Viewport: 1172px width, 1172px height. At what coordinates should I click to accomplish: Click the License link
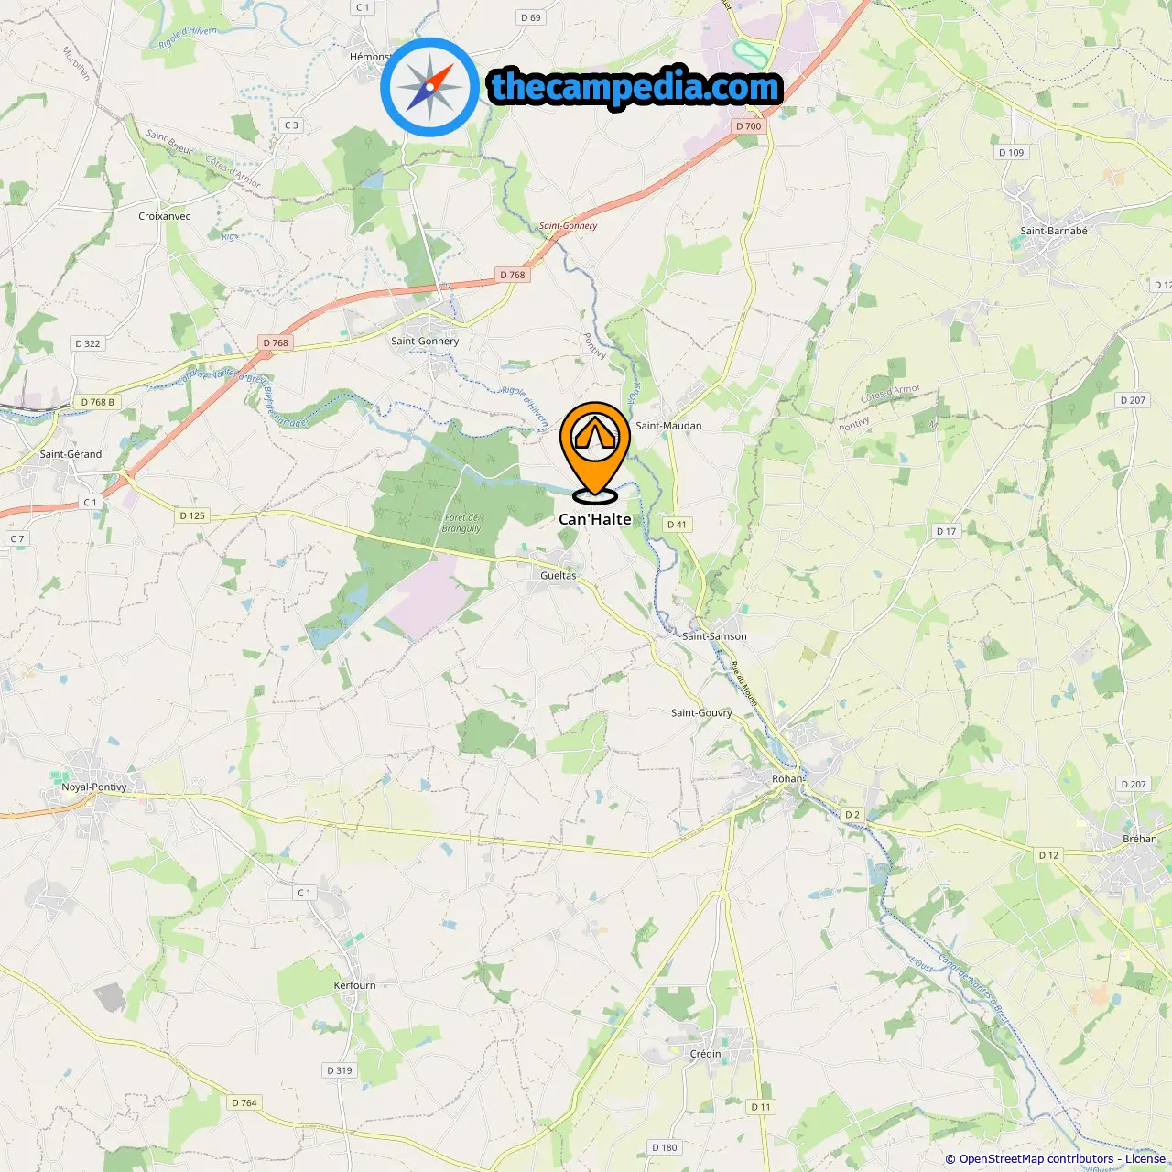click(1145, 1158)
